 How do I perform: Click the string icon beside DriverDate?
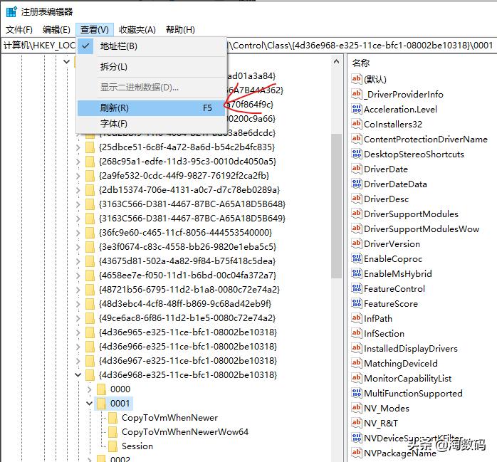[x=356, y=169]
